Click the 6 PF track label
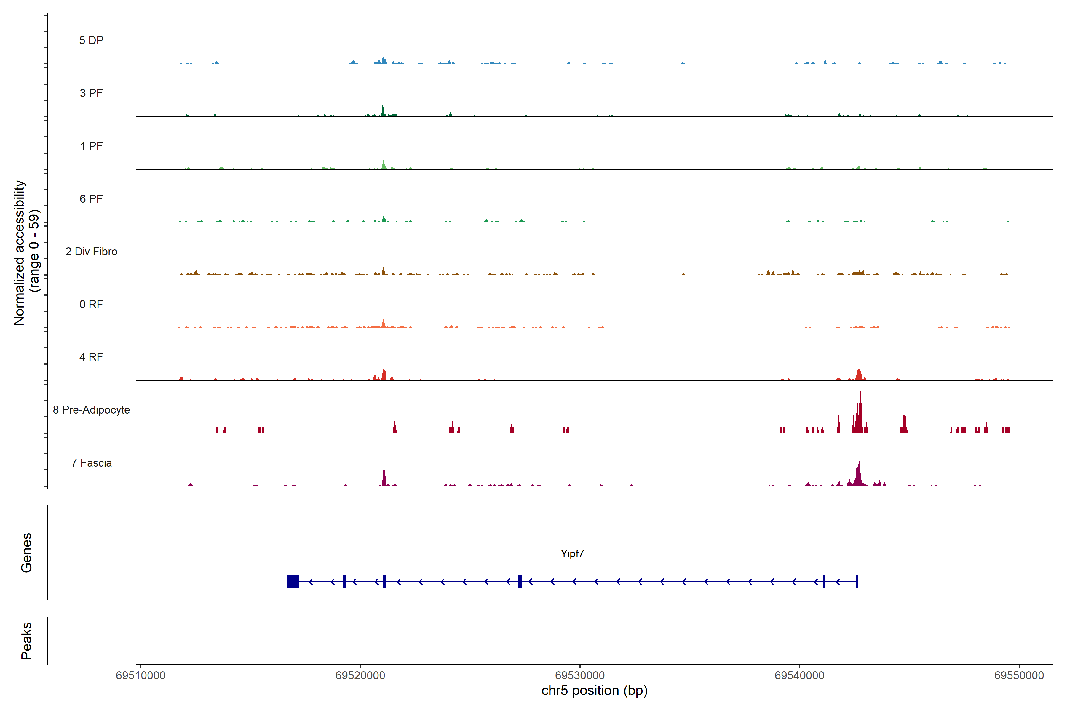1067x711 pixels. pyautogui.click(x=91, y=198)
